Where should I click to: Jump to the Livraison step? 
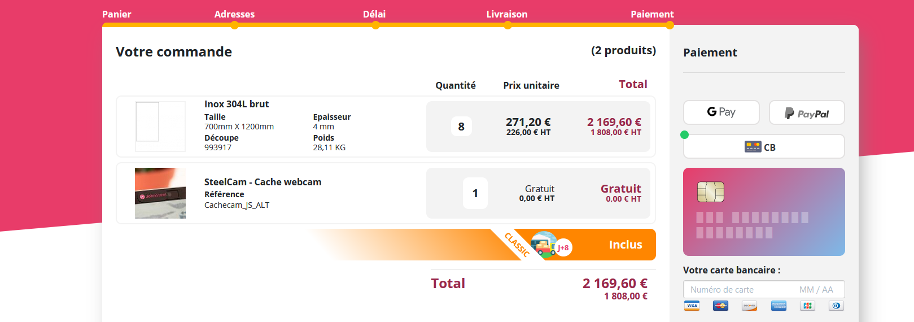pyautogui.click(x=507, y=14)
